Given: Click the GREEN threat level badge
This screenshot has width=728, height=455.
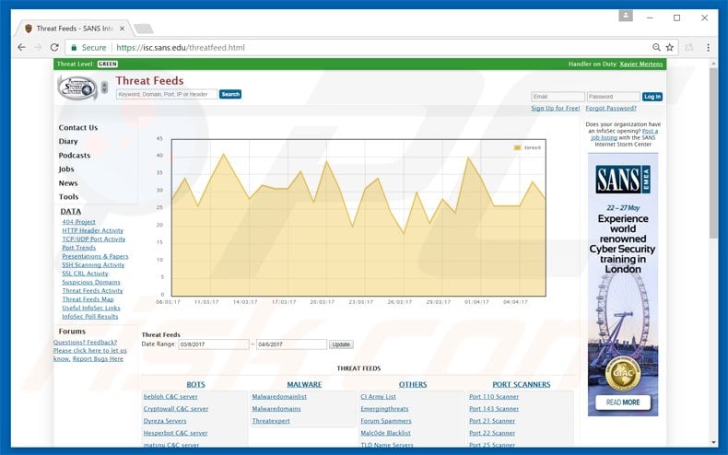Looking at the screenshot, I should point(107,64).
